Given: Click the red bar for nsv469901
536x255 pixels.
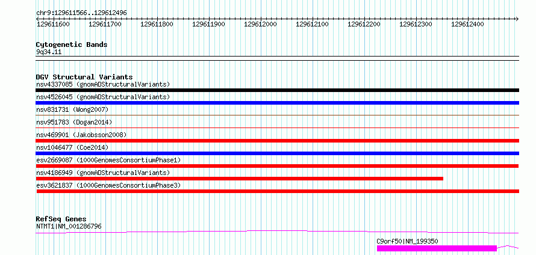Looking at the screenshot, I should 277,141.
